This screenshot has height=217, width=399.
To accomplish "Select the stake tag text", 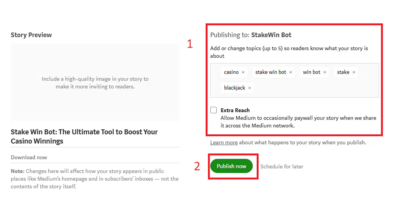I will (x=343, y=72).
